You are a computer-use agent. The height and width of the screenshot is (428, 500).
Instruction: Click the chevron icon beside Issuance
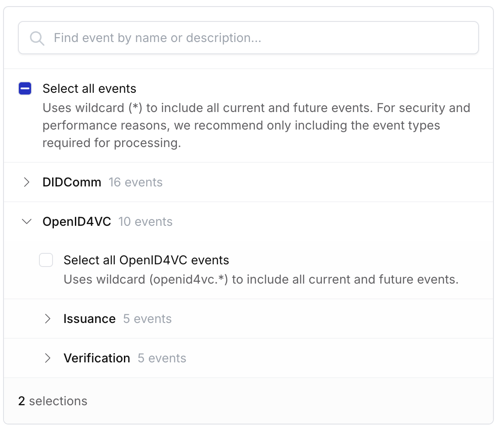(x=48, y=319)
